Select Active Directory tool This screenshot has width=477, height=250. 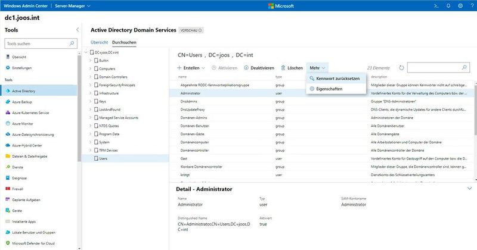coord(39,91)
